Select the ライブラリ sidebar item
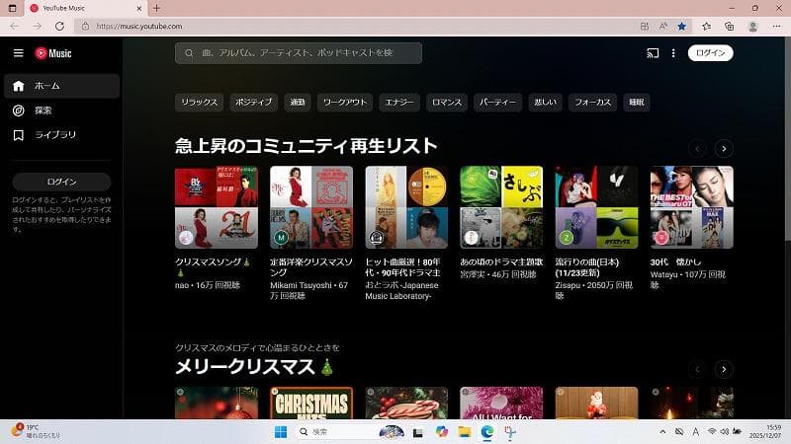This screenshot has height=444, width=791. point(61,135)
